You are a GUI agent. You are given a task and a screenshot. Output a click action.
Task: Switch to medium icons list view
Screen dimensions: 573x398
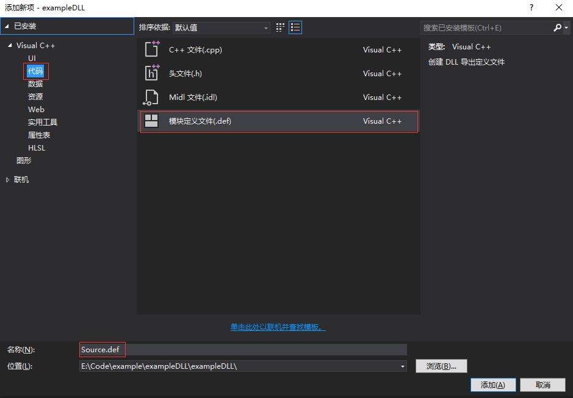(295, 27)
